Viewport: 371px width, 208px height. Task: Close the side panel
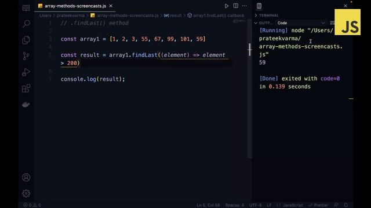click(345, 6)
